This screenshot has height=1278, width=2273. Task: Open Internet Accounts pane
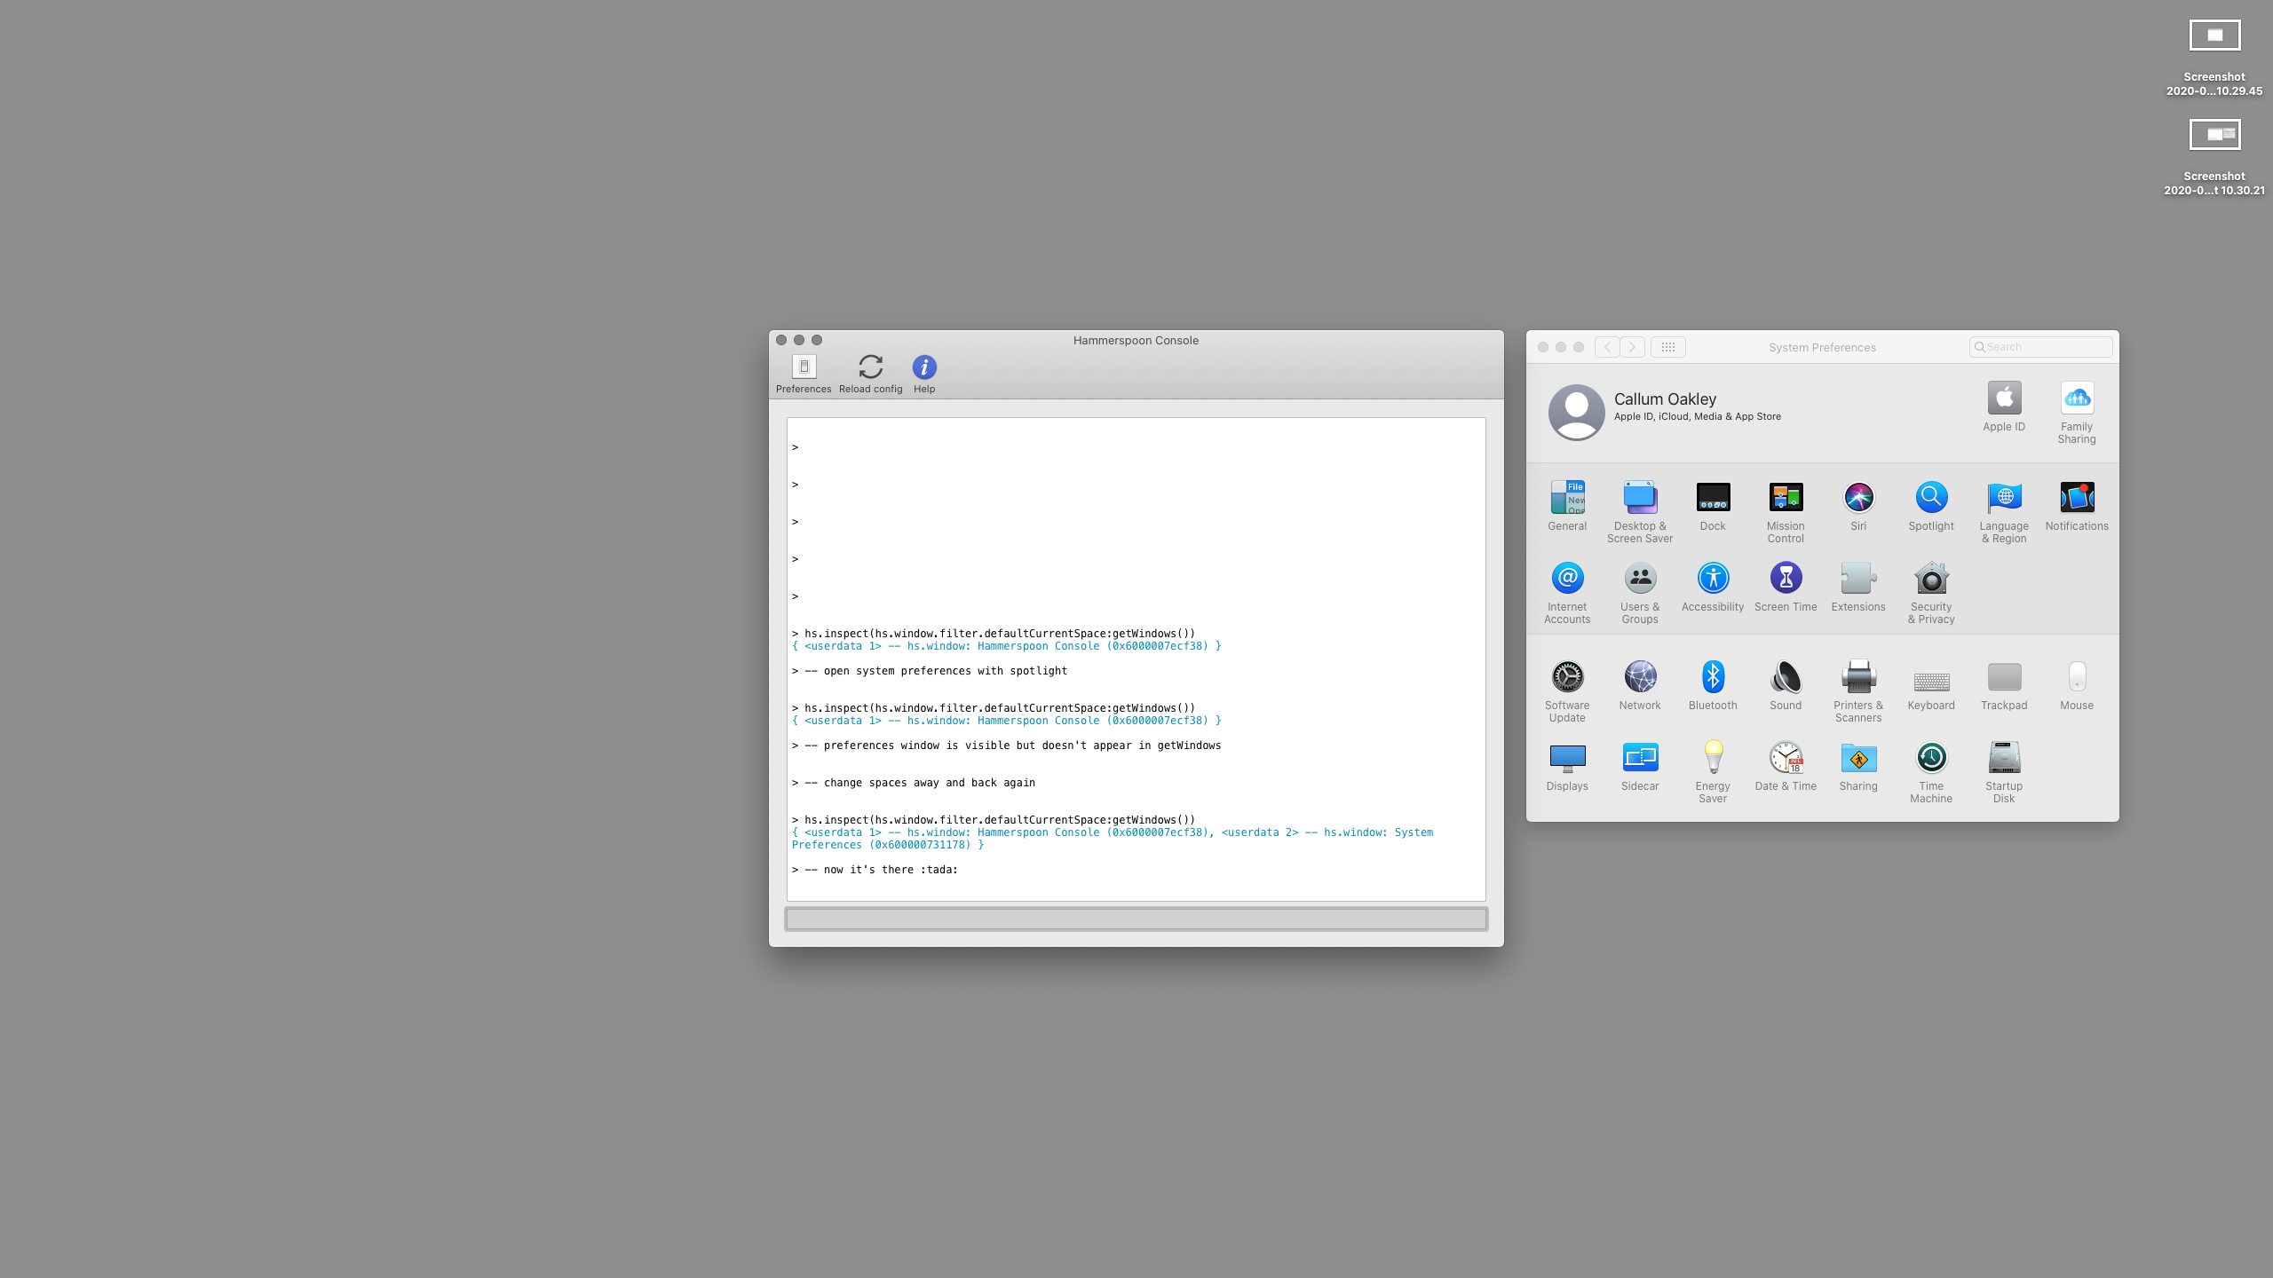(1567, 579)
